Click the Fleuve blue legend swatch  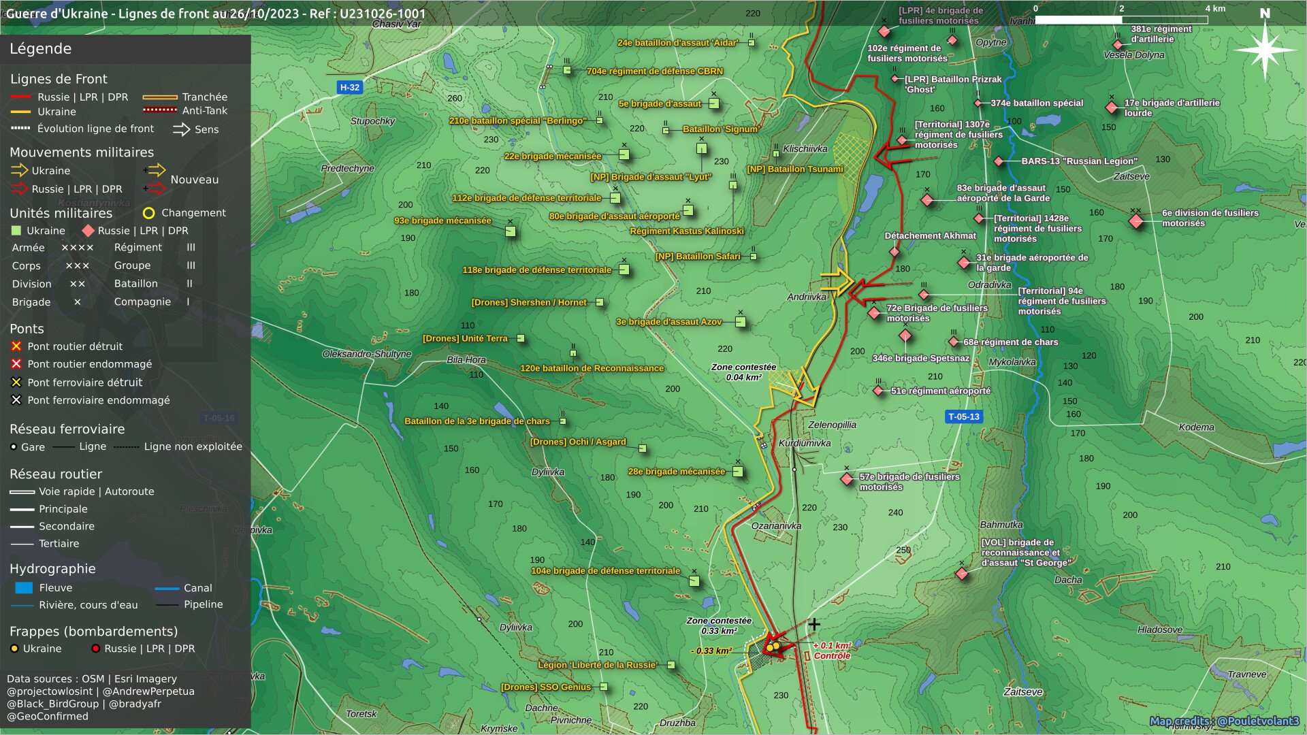pyautogui.click(x=24, y=587)
